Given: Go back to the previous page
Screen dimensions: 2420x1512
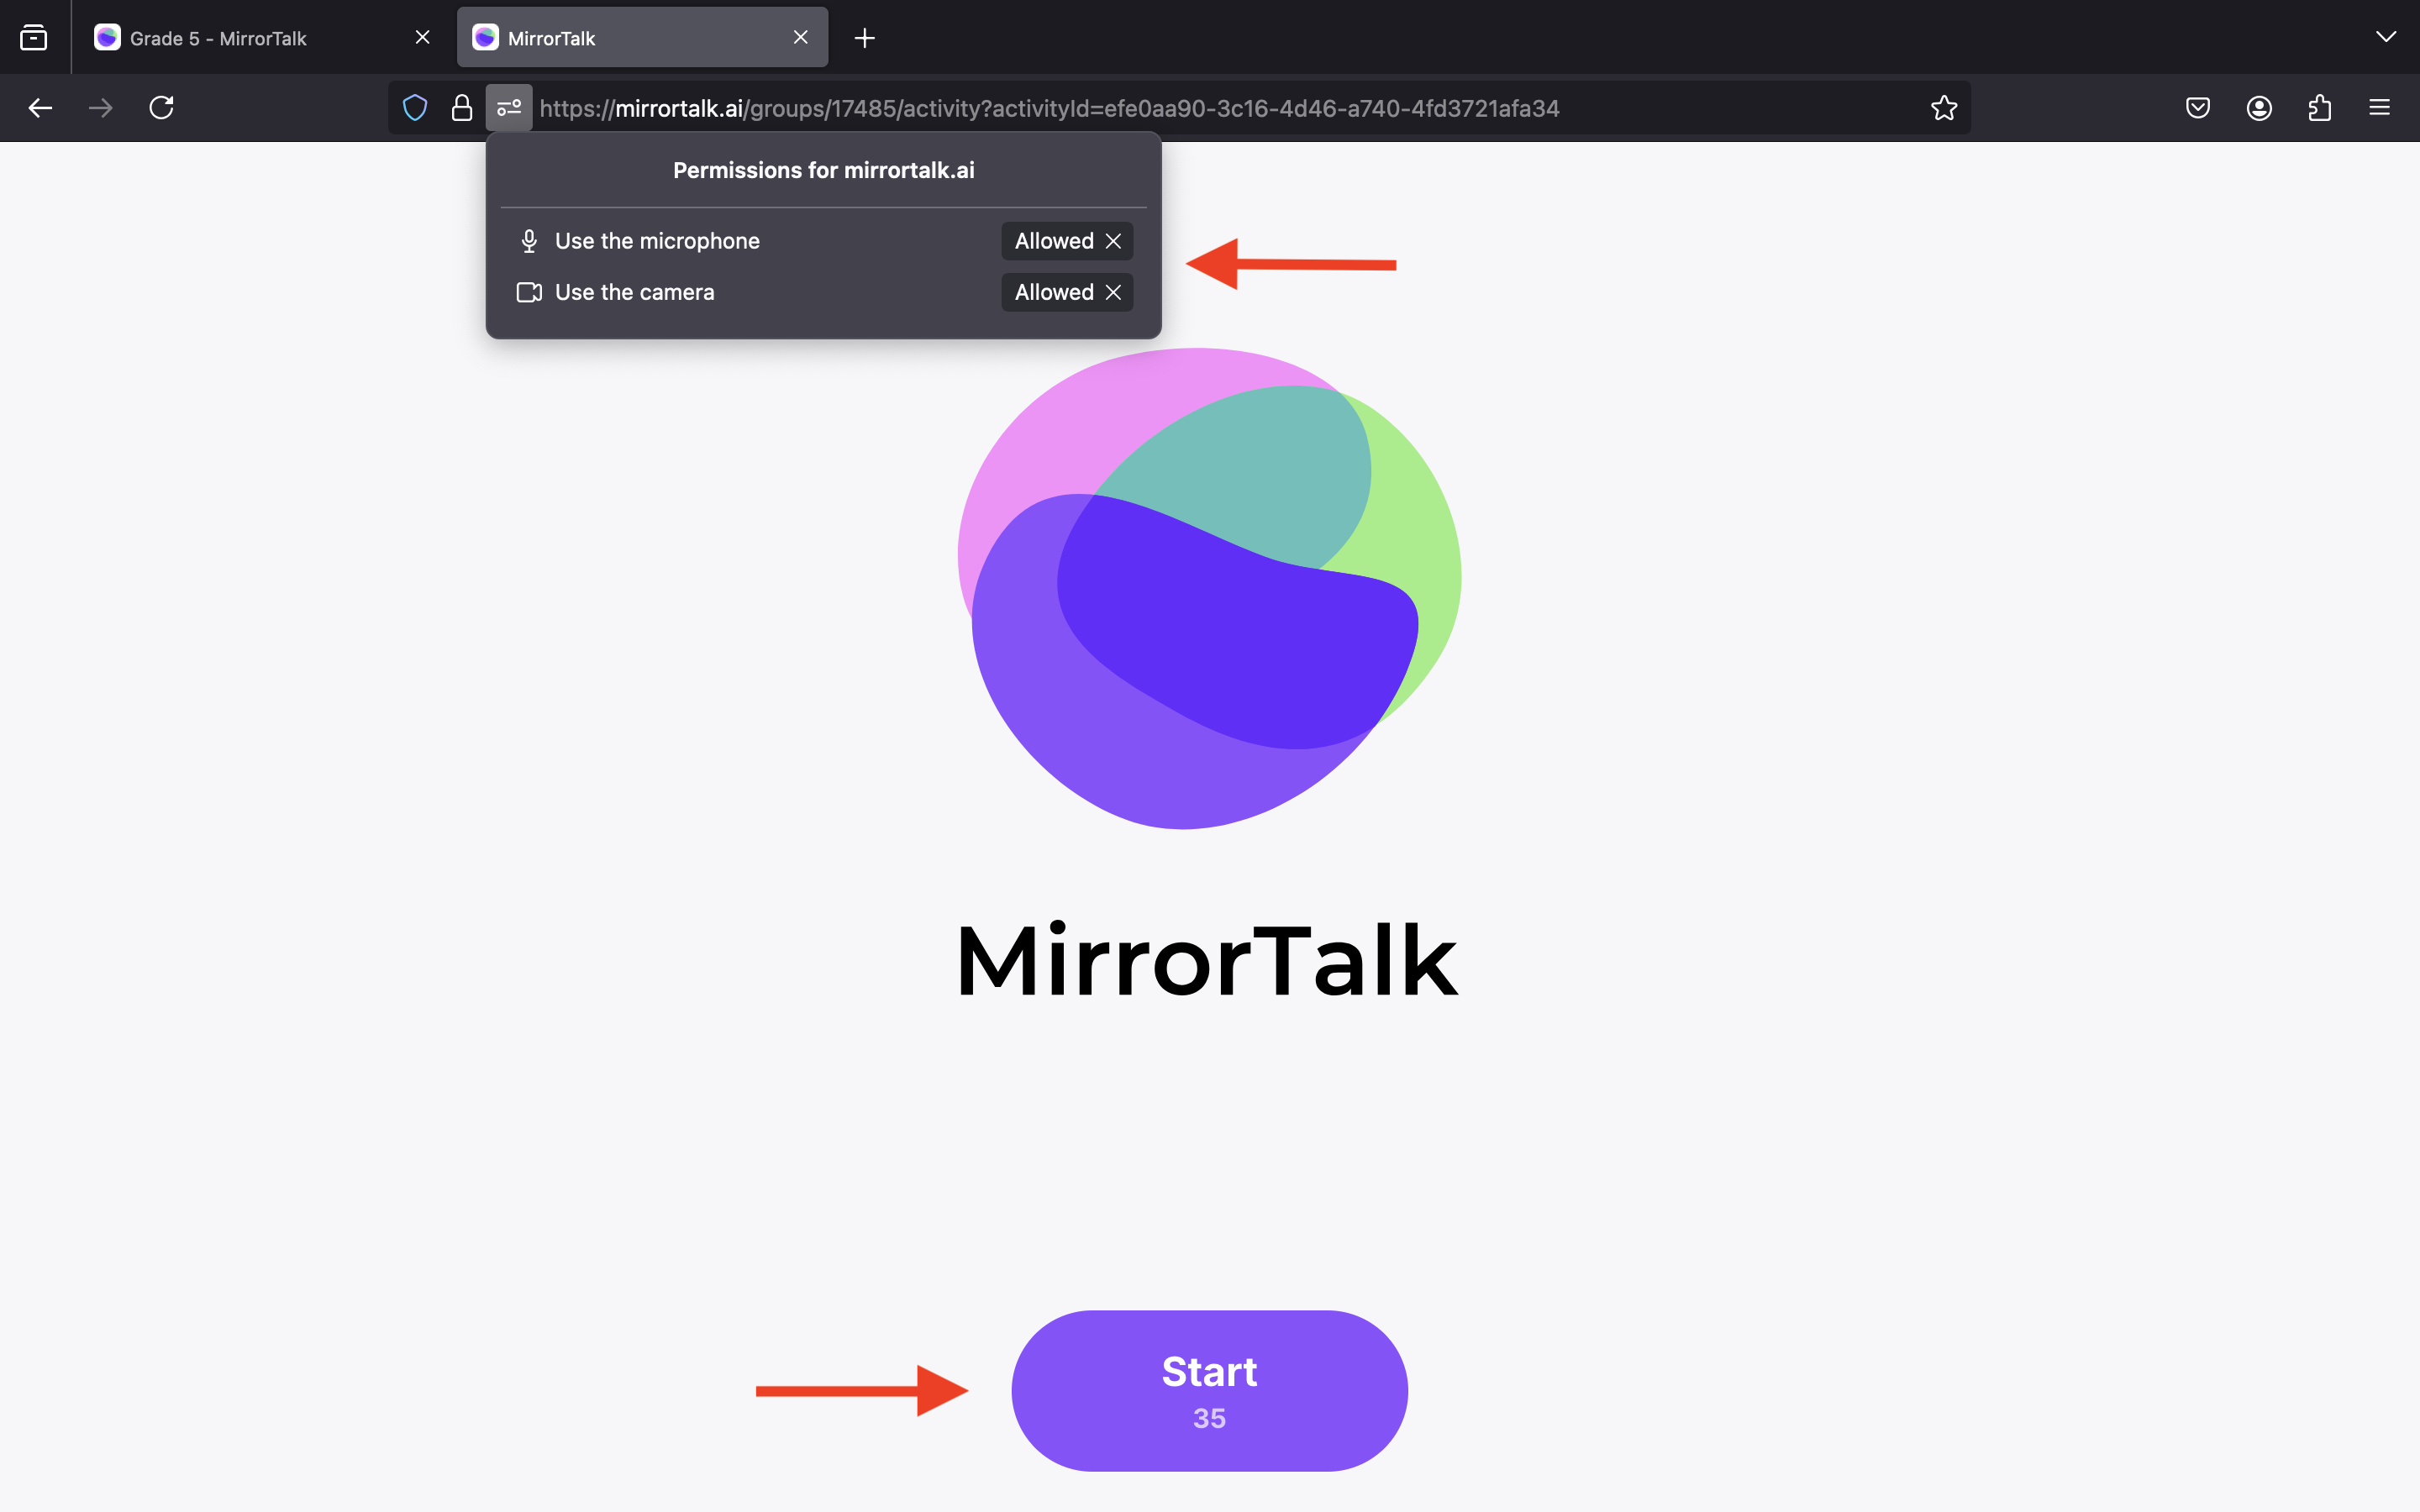Looking at the screenshot, I should pos(40,108).
